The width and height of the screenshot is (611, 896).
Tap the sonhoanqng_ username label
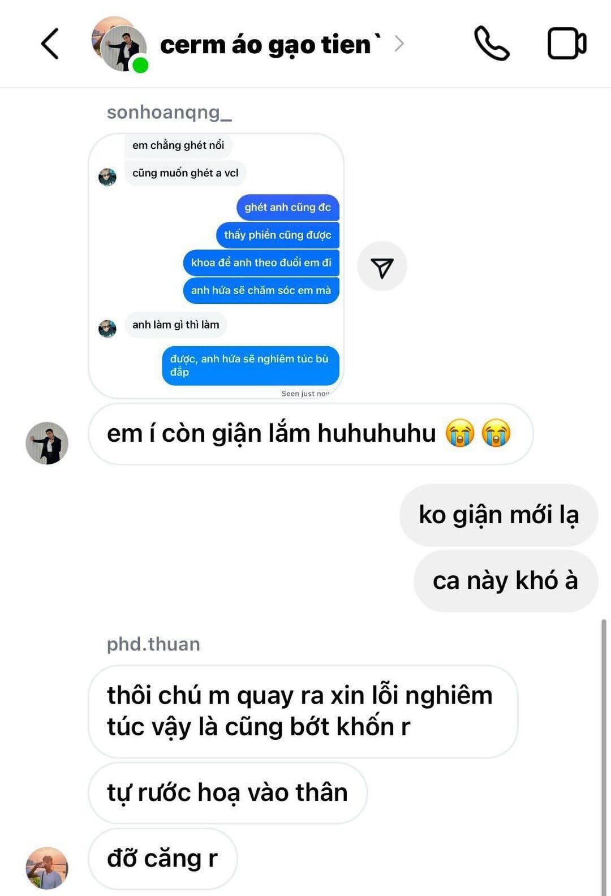pyautogui.click(x=169, y=113)
